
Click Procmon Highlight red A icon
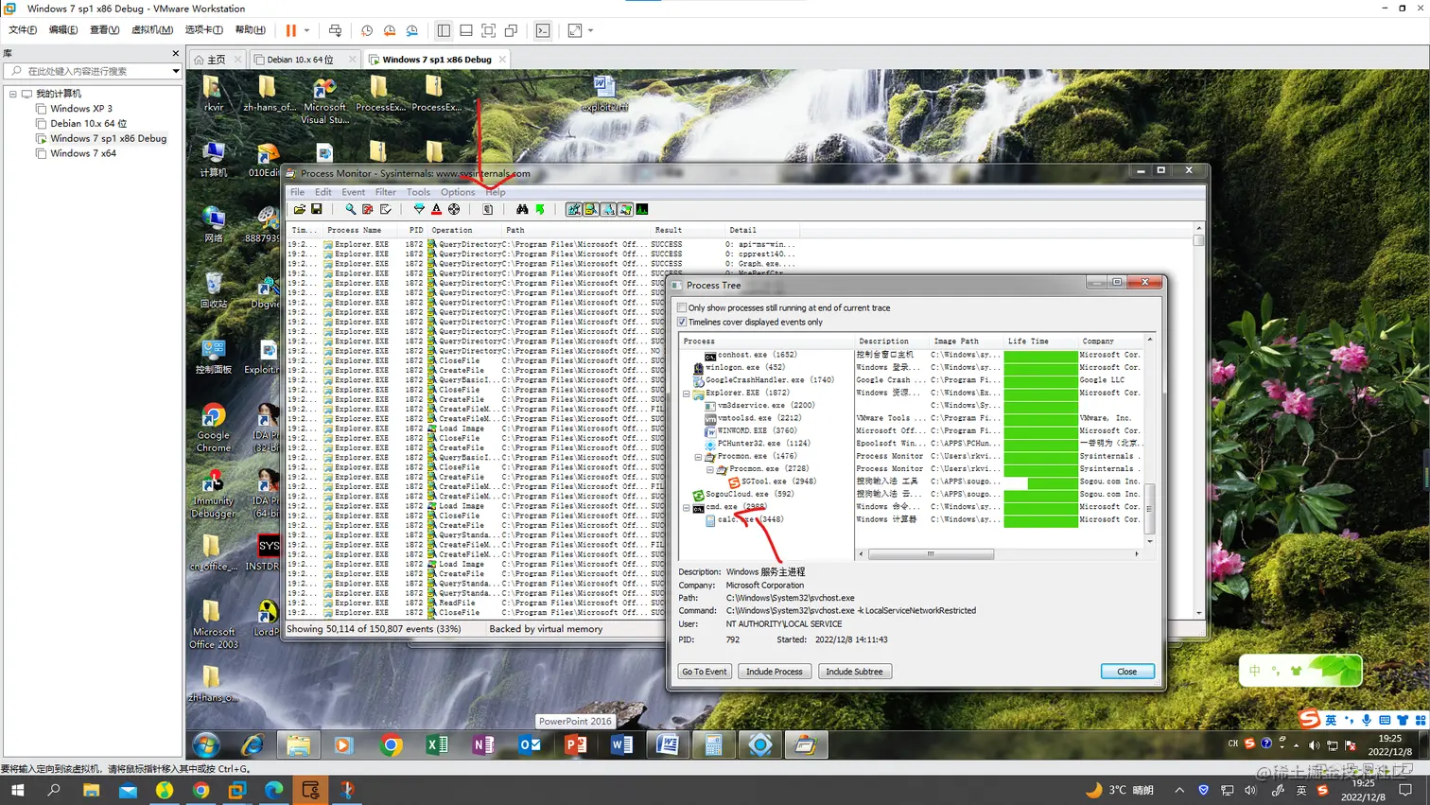pyautogui.click(x=436, y=209)
